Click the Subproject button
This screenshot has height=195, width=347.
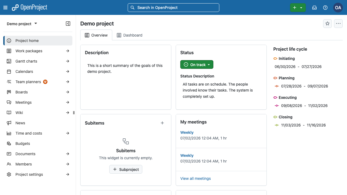pos(126,169)
